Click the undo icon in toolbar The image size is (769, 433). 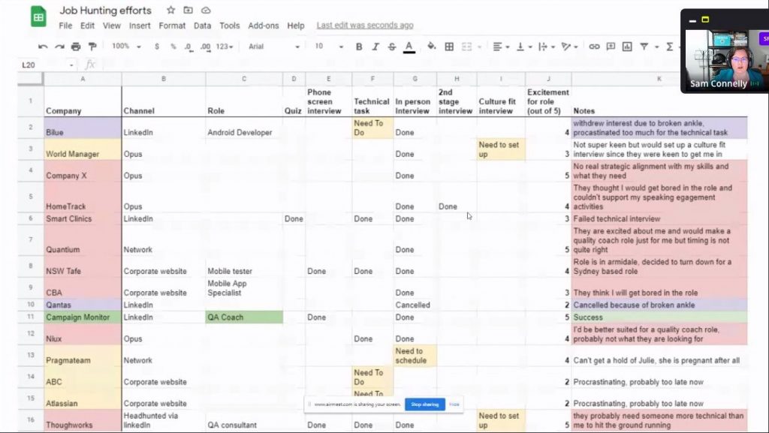[43, 47]
